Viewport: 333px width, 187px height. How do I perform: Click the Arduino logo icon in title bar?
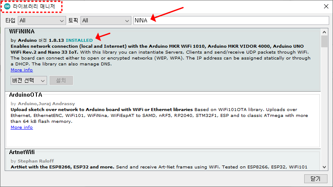tap(7, 7)
